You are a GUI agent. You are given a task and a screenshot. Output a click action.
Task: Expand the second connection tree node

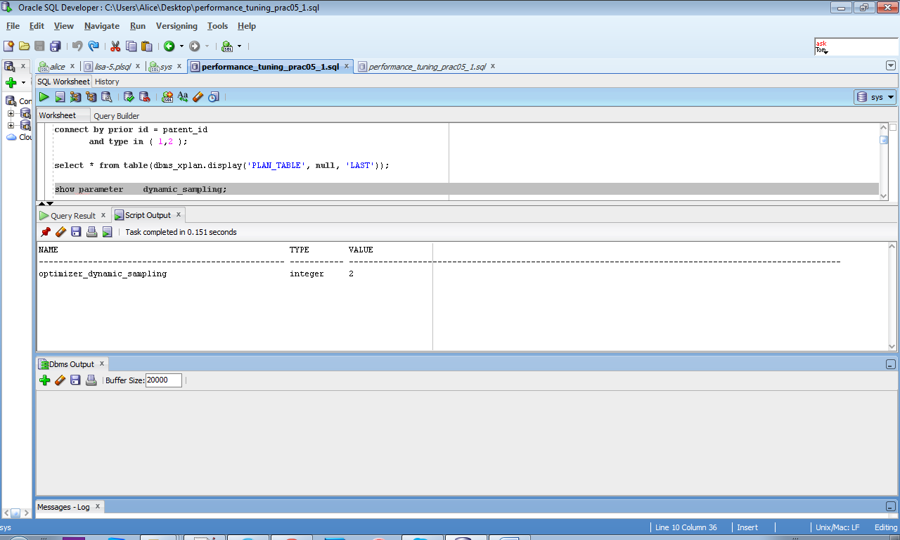11,125
